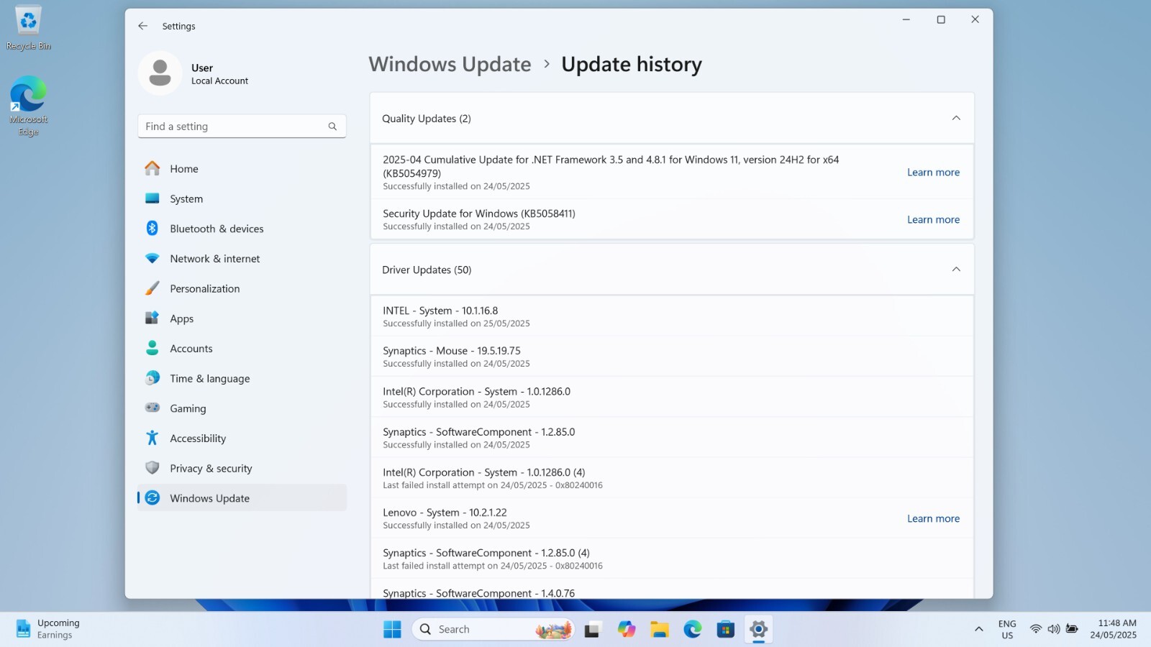Click the Quality Updates (2) header text

tap(427, 119)
